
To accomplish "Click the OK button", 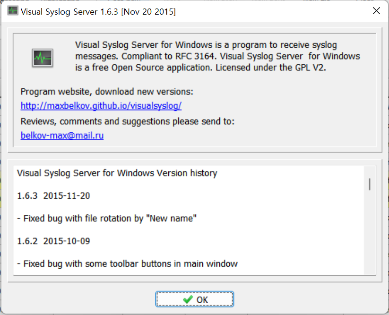I will [x=195, y=299].
